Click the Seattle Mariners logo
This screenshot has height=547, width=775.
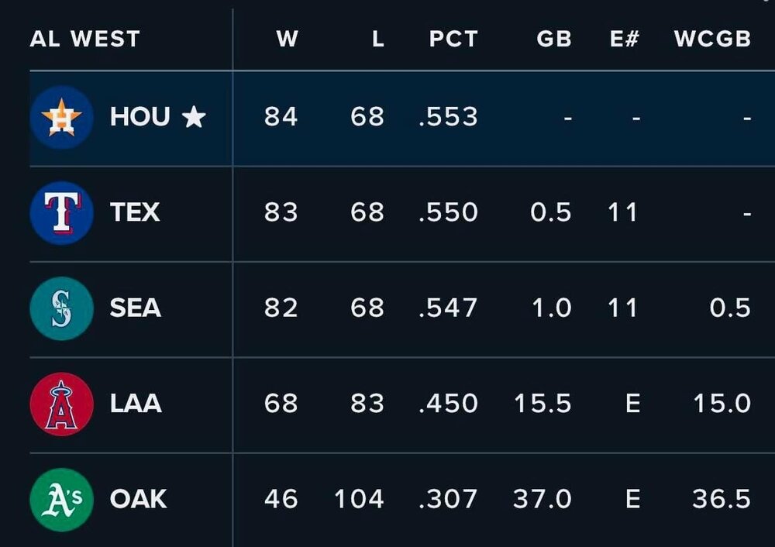coord(61,308)
